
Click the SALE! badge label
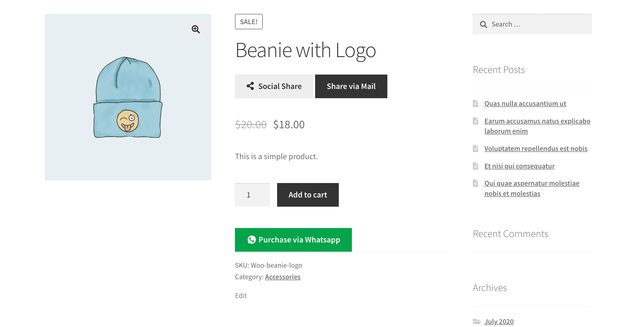tap(248, 22)
